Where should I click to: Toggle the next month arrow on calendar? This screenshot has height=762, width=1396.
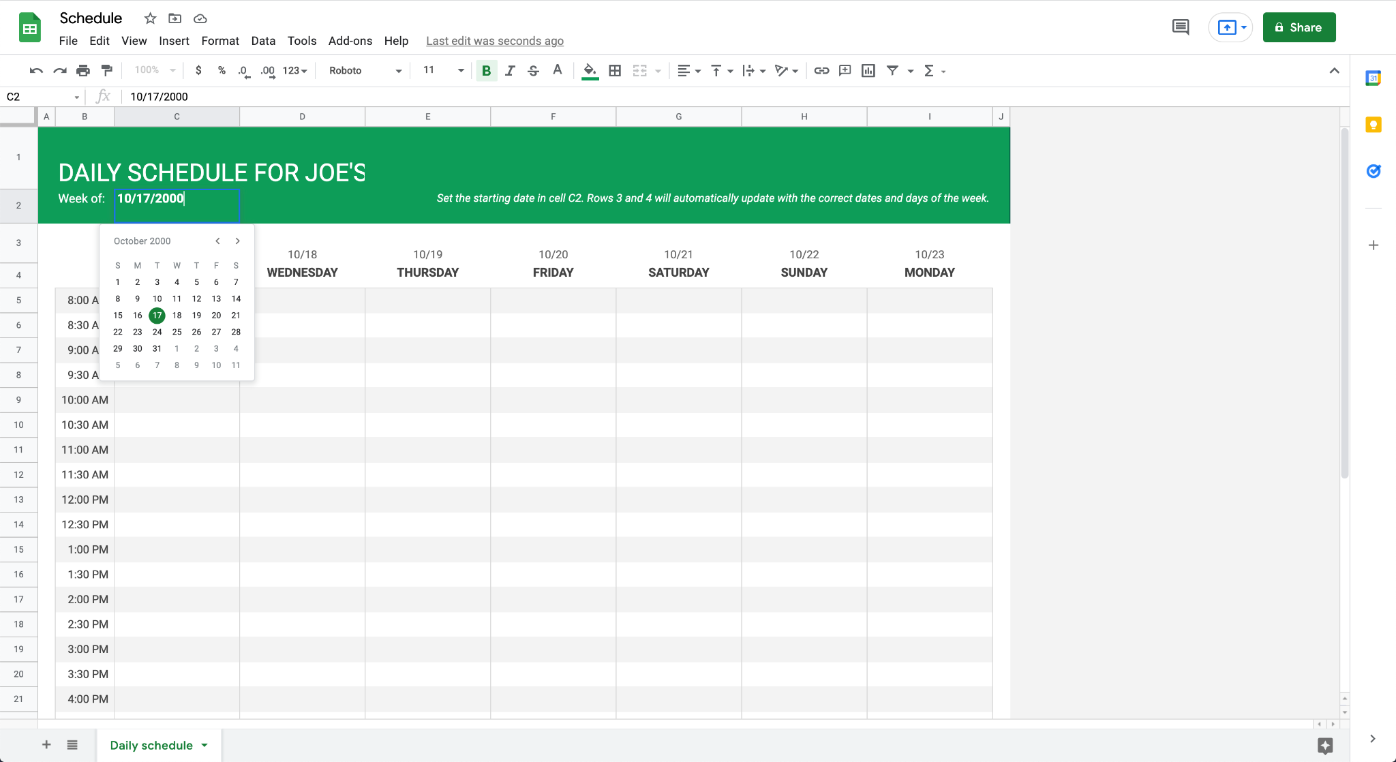click(x=239, y=241)
